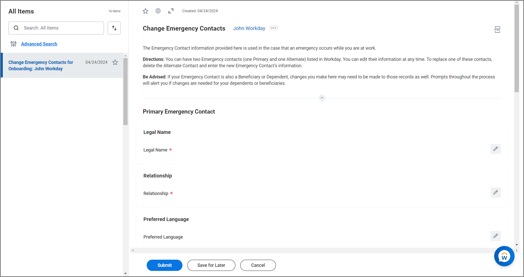The height and width of the screenshot is (277, 524).
Task: Edit the Relationship field pencil
Action: point(496,192)
